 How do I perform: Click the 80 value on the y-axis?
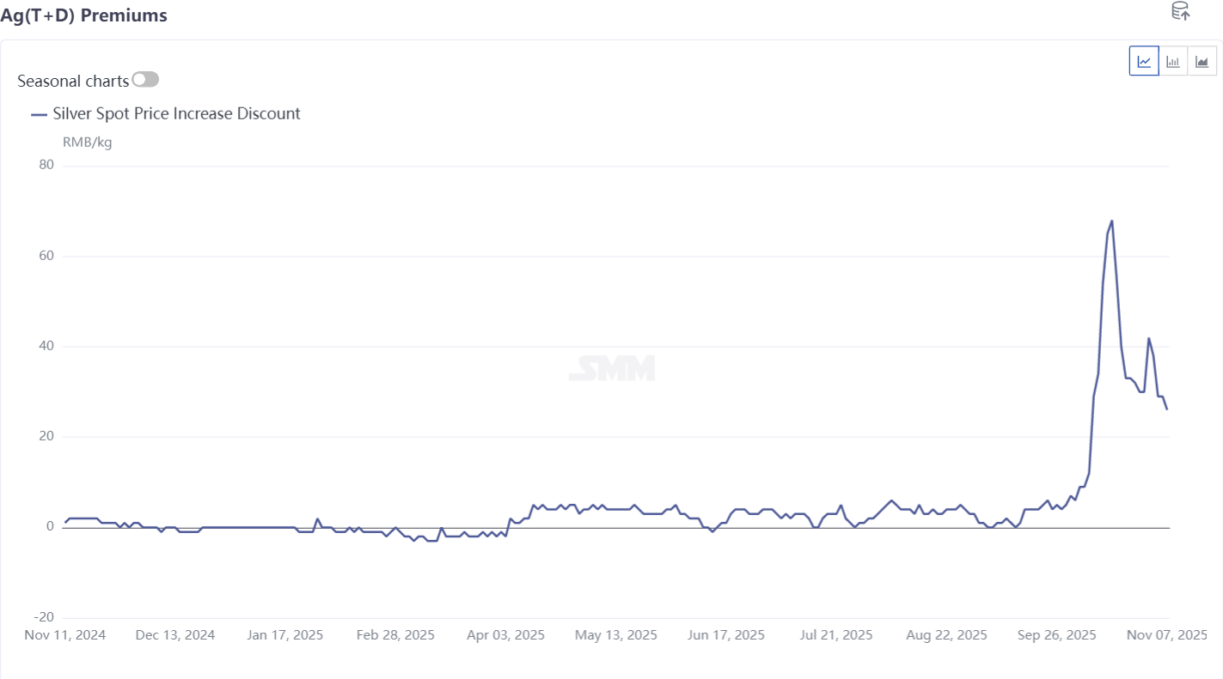[x=46, y=166]
